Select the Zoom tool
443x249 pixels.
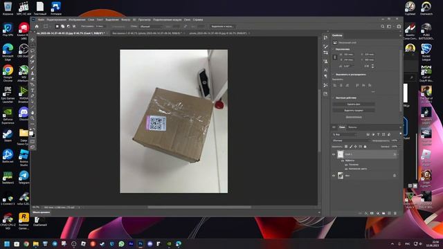point(33,118)
